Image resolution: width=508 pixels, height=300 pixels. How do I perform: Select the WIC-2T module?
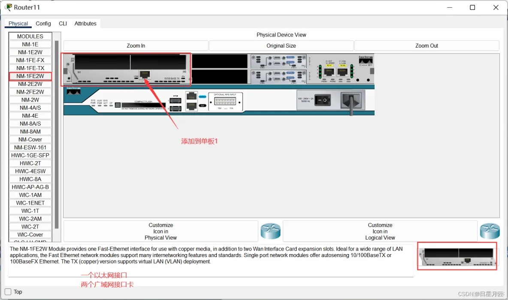click(x=30, y=227)
